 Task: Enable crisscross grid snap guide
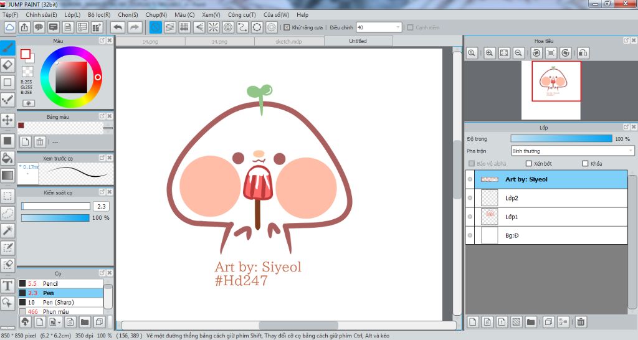184,27
